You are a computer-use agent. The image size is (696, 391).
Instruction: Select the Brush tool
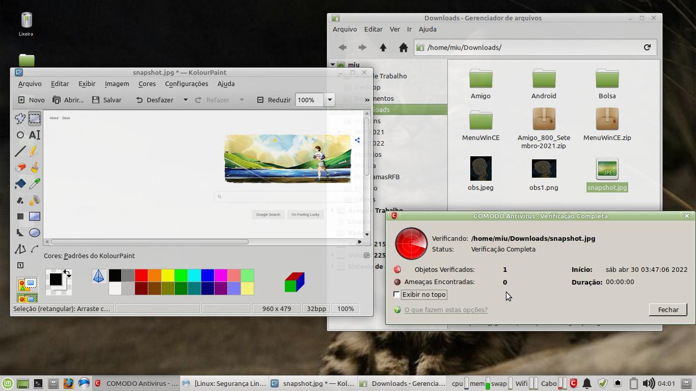[35, 167]
